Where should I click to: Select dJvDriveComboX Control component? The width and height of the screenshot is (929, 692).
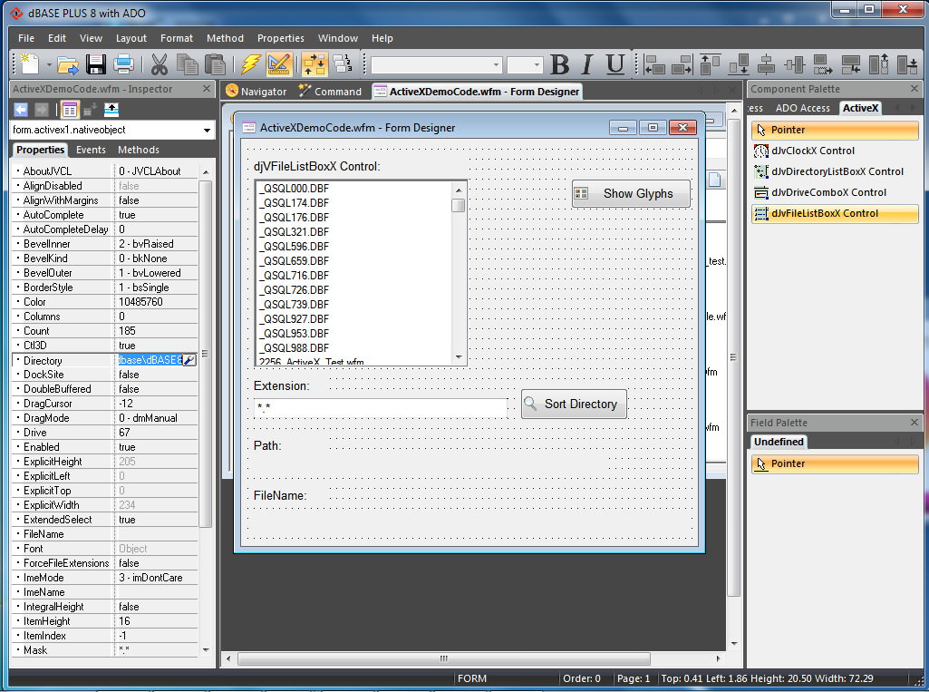(x=835, y=192)
